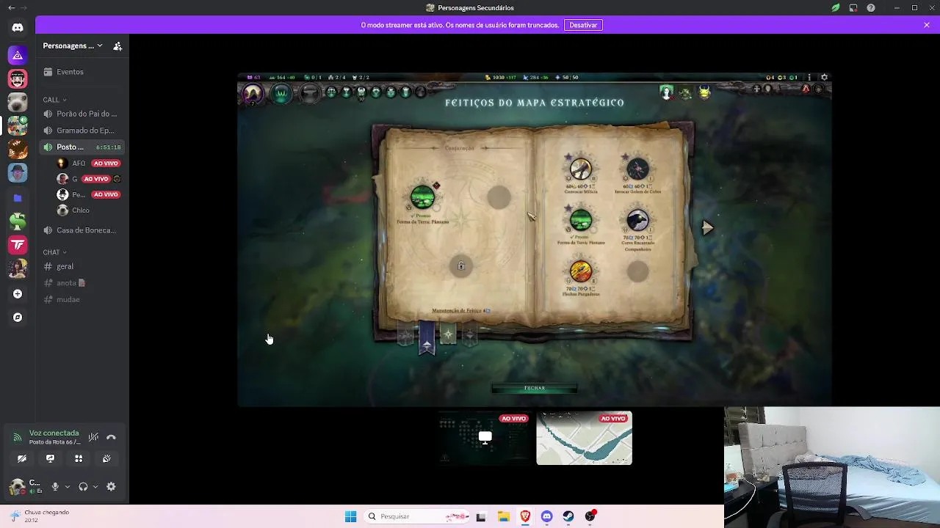
Task: Open the Windows Start menu
Action: (350, 516)
